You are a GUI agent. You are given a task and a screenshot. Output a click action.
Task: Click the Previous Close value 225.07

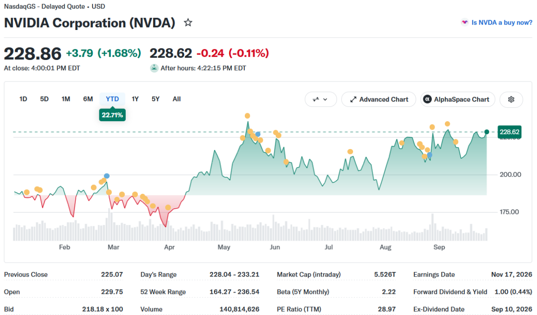pos(112,275)
